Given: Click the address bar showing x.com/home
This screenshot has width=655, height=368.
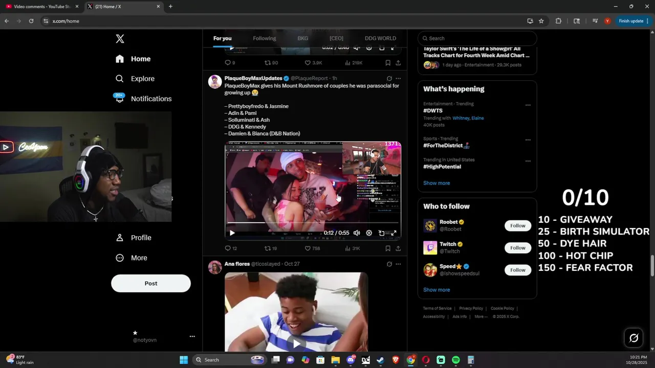Looking at the screenshot, I should tap(281, 21).
